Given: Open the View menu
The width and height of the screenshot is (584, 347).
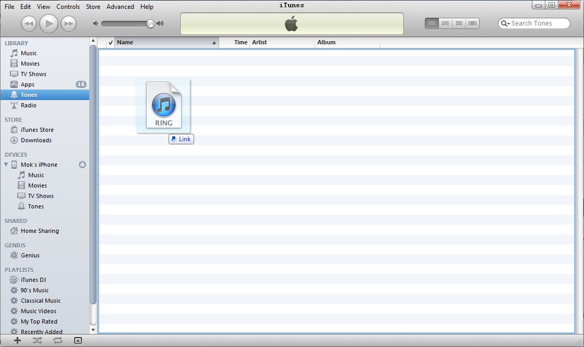Looking at the screenshot, I should tap(43, 7).
